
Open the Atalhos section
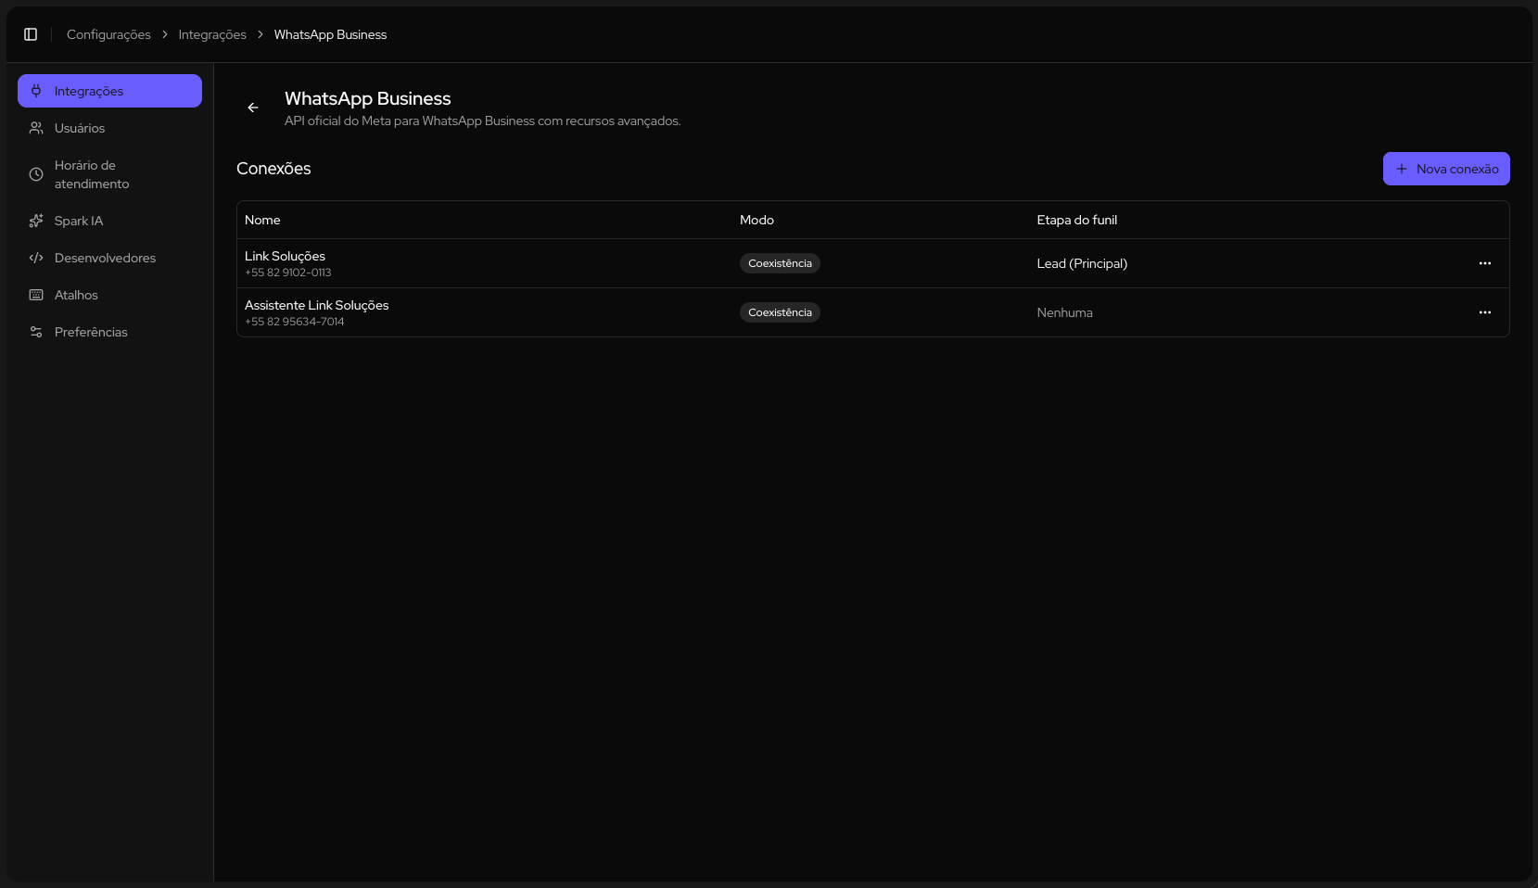click(x=109, y=295)
